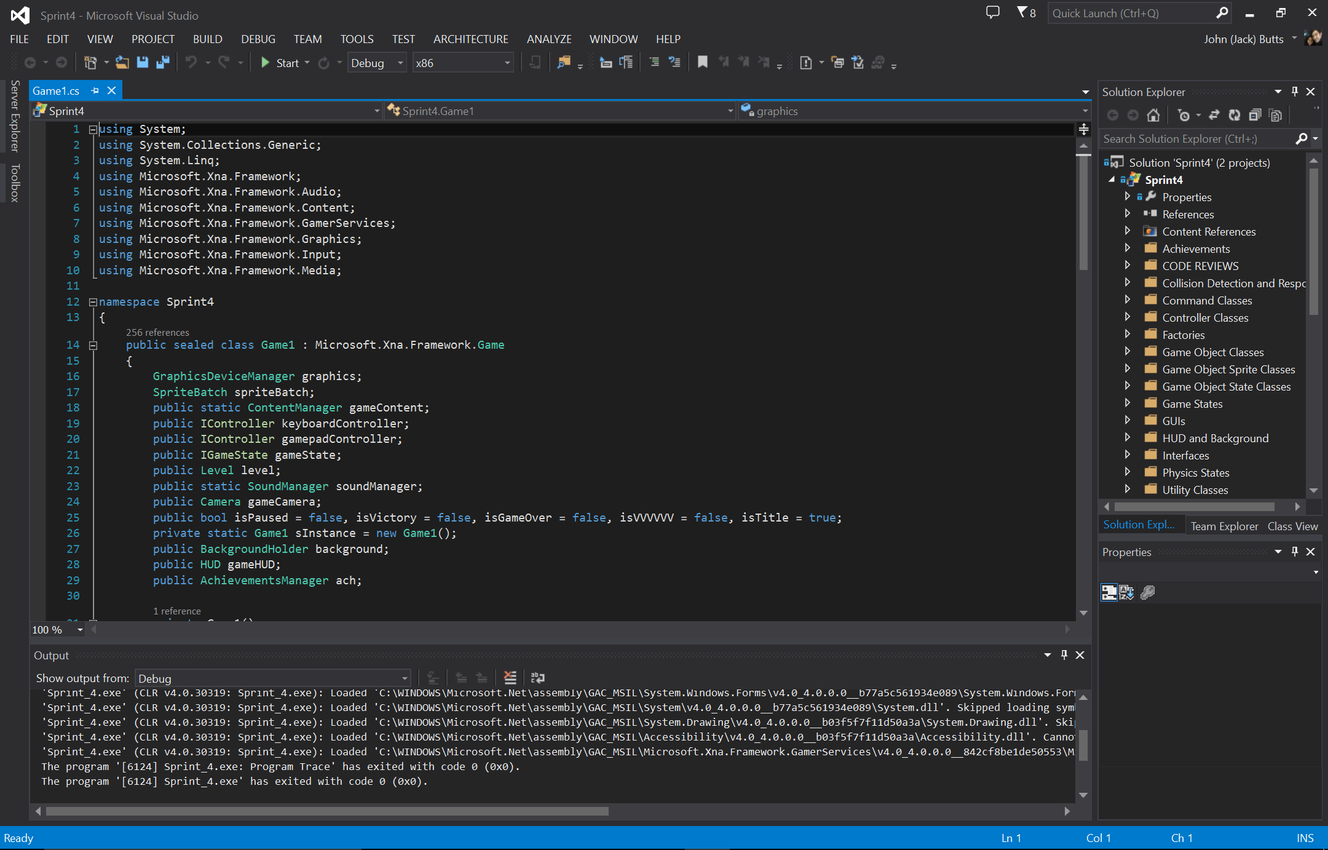Show Alphabetical sort in Properties panel
This screenshot has height=850, width=1328.
(x=1126, y=592)
